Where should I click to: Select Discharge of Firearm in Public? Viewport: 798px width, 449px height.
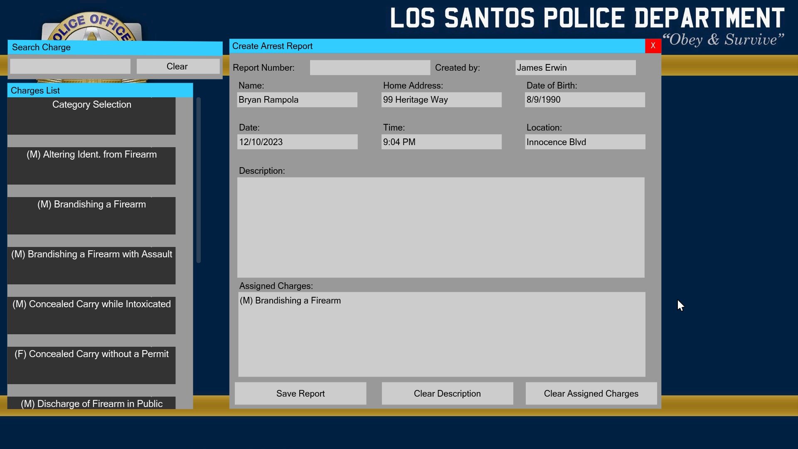coord(91,403)
